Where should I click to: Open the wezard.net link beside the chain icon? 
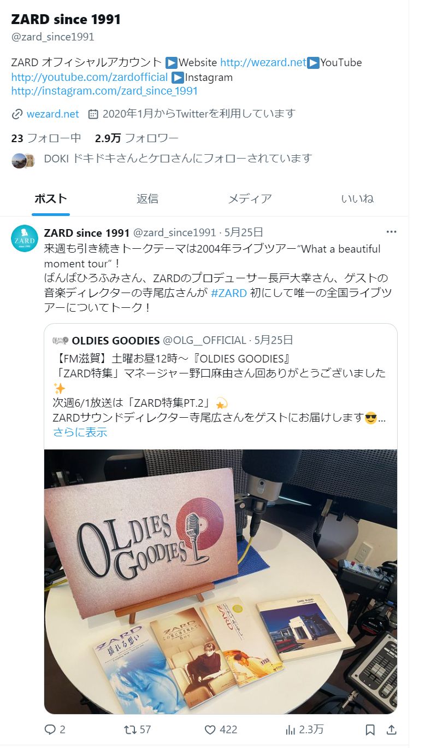[x=52, y=114]
